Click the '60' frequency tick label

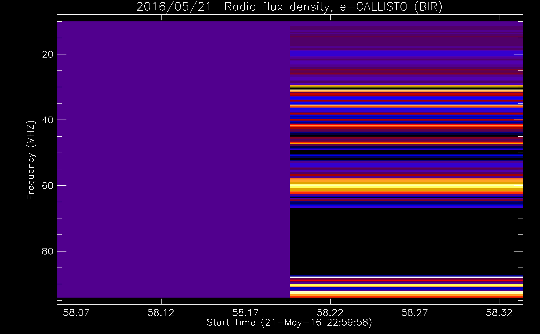48,186
